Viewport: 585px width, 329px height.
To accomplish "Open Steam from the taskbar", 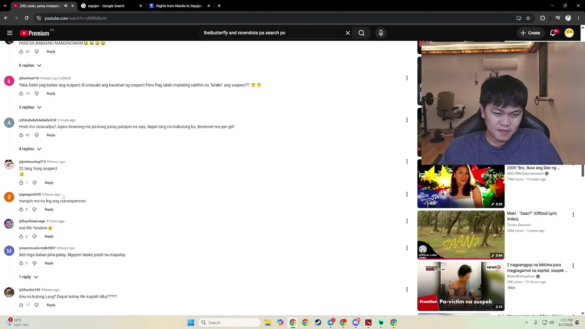I will 318,323.
